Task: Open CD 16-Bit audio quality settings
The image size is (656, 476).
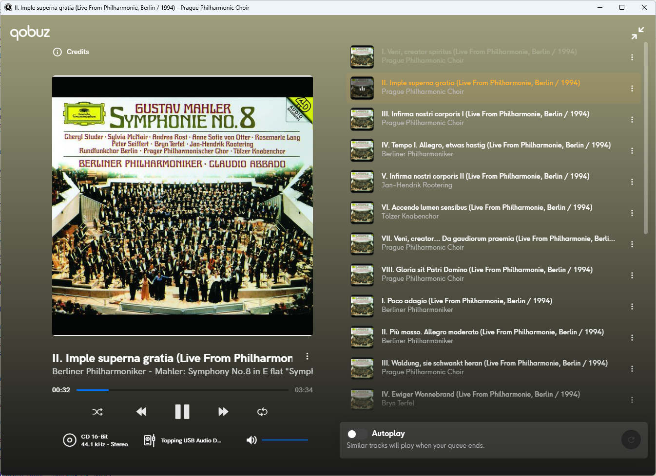Action: tap(96, 440)
